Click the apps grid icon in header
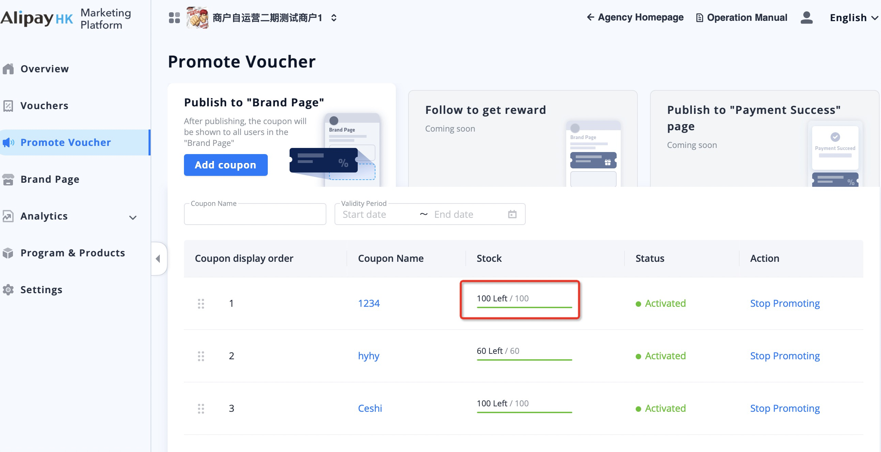Image resolution: width=881 pixels, height=452 pixels. pyautogui.click(x=174, y=18)
